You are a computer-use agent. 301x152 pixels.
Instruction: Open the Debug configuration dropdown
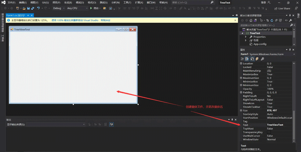pos(58,8)
